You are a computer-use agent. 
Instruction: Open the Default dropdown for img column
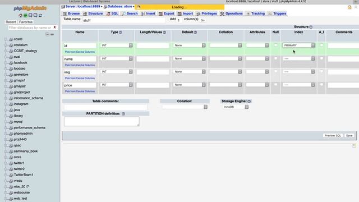190,72
